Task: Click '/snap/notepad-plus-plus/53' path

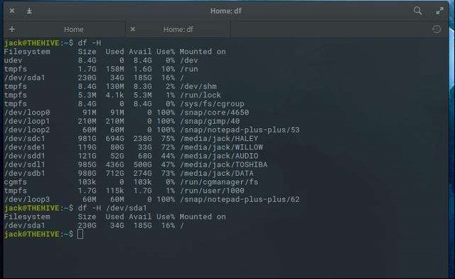Action: [240, 130]
